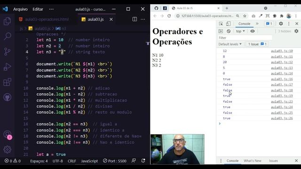Click the console Filter input field
This screenshot has height=169, width=301.
pos(245,38)
